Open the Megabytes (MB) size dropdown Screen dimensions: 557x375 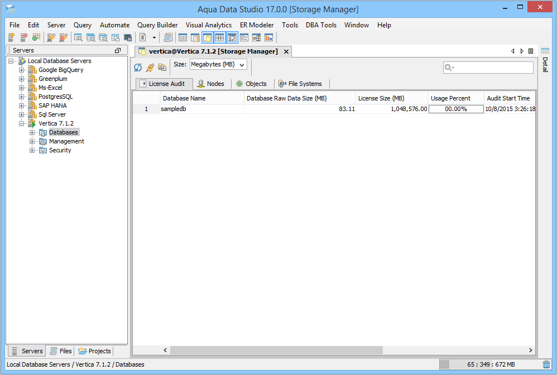[218, 65]
